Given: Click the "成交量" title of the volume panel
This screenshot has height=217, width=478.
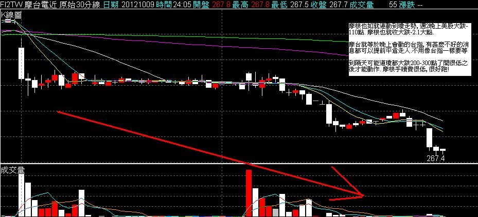Looking at the screenshot, I should [12, 170].
